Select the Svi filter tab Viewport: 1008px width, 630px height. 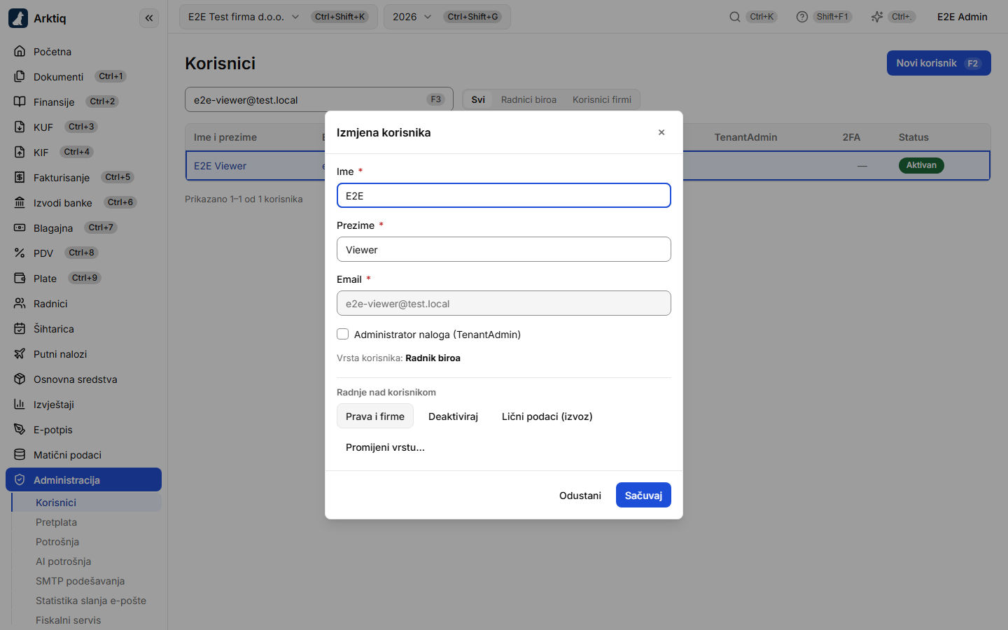tap(478, 99)
